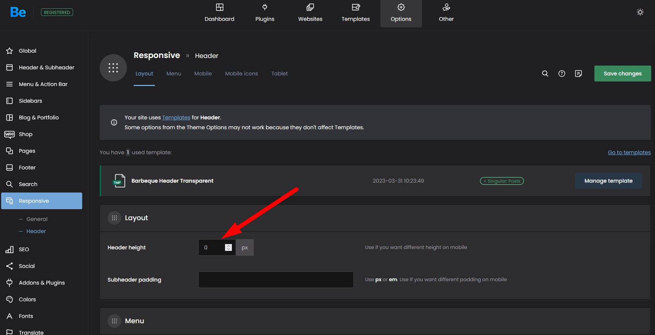Click the Menu section dots icon
The image size is (655, 335).
point(114,321)
